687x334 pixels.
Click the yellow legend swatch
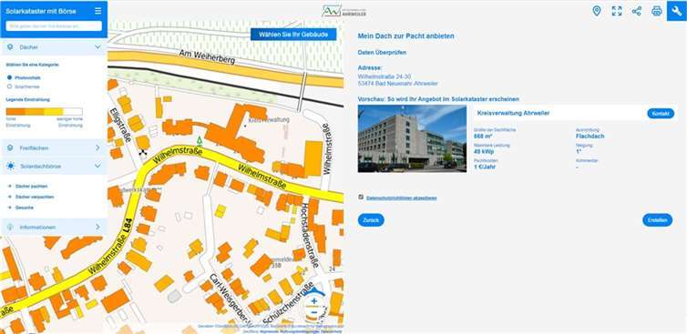[x=54, y=112]
